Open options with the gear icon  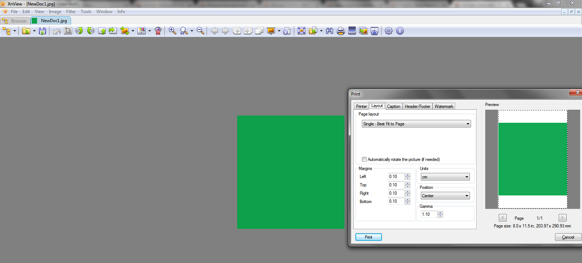389,31
